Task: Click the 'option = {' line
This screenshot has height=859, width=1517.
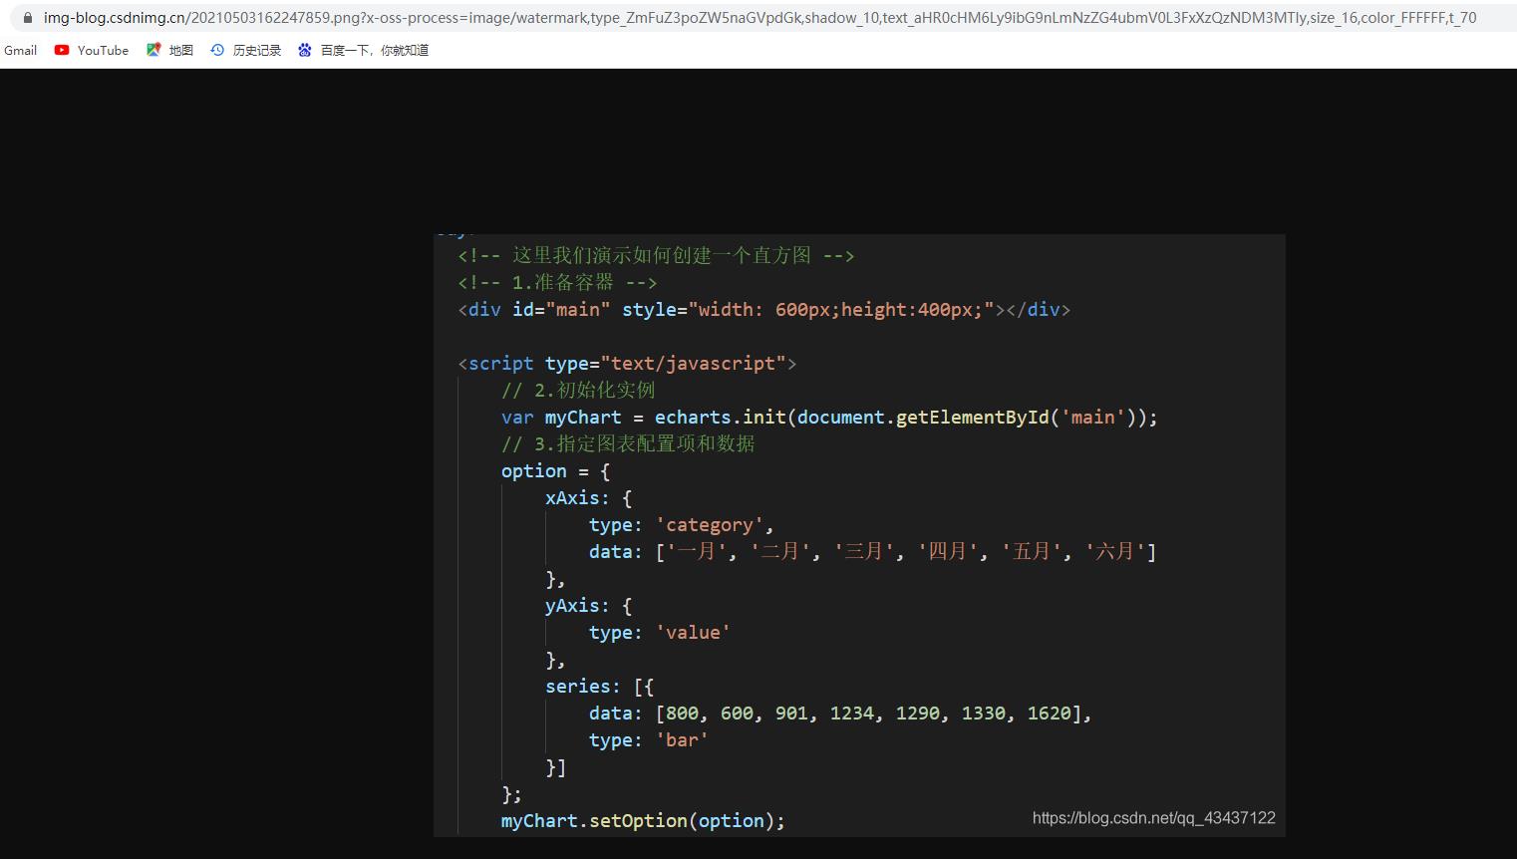Action: (555, 470)
